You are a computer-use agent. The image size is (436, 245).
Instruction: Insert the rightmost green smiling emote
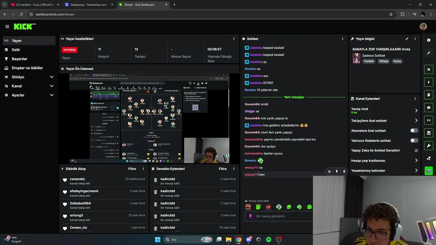[309, 207]
